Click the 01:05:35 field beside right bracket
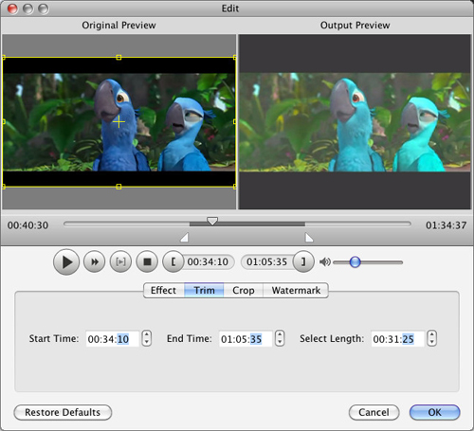Image resolution: width=474 pixels, height=431 pixels. (267, 261)
